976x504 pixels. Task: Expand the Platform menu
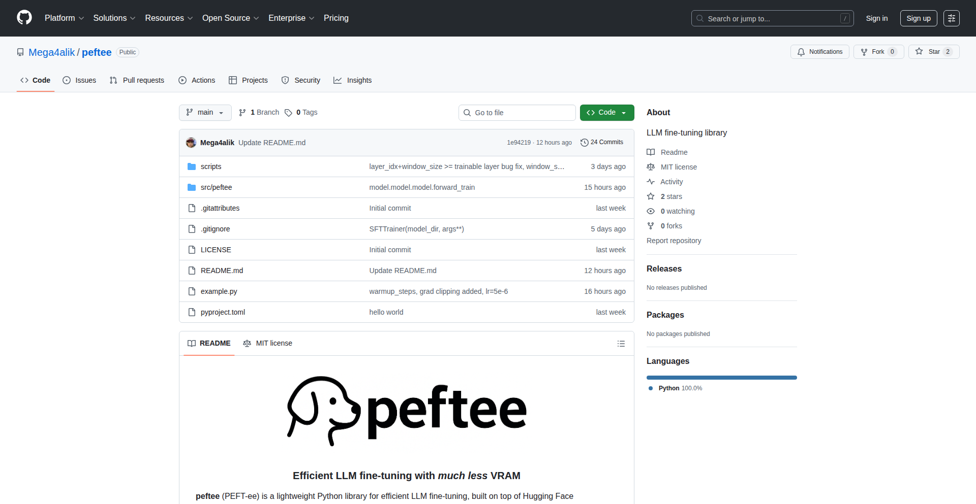(64, 18)
